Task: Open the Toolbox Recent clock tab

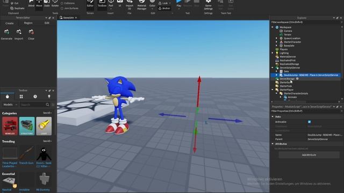Action: 35,96
